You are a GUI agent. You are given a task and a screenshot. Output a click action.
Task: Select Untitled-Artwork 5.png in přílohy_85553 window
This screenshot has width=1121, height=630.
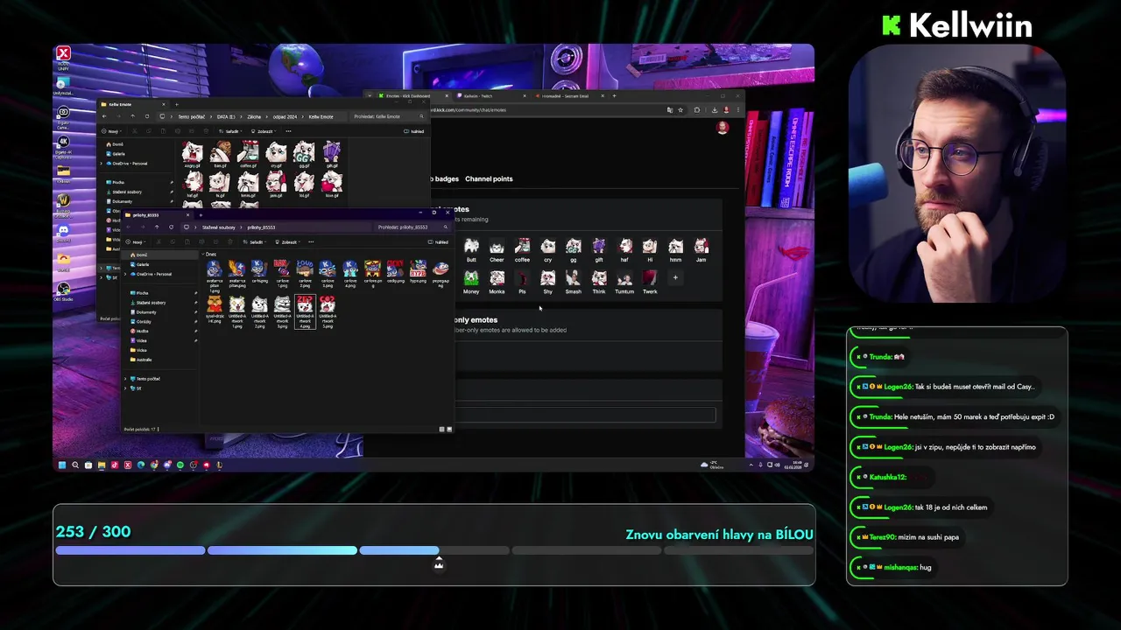pos(327,311)
